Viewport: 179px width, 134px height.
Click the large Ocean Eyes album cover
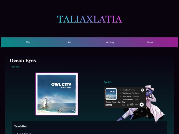57,94
